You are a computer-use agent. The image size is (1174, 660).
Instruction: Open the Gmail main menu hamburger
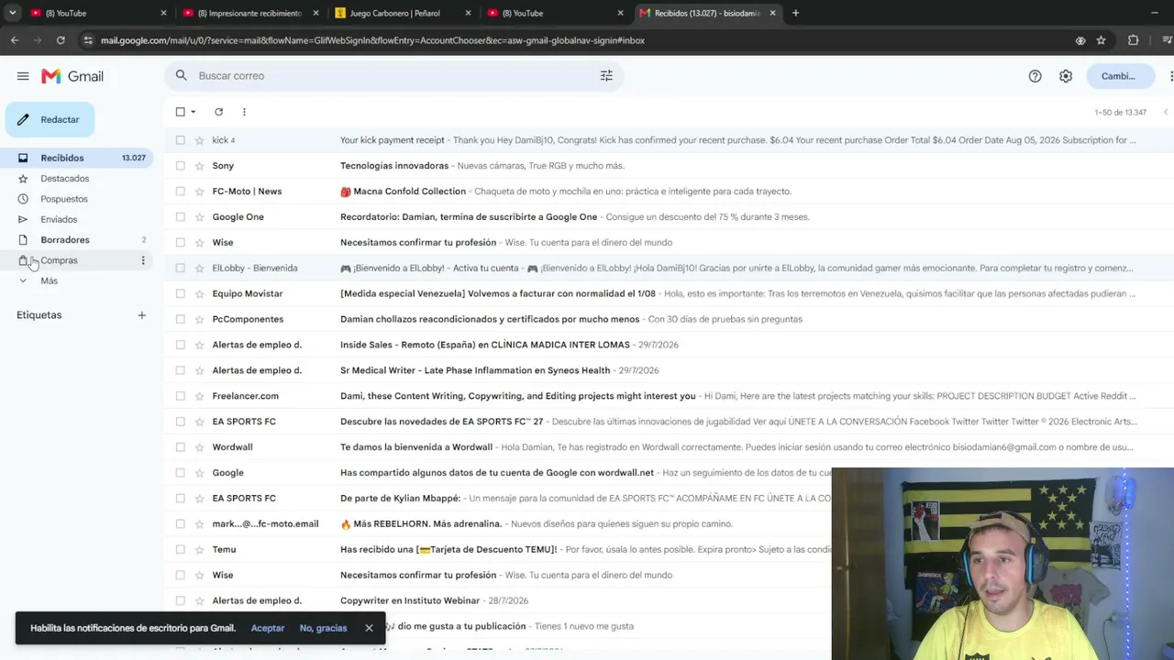click(x=23, y=76)
